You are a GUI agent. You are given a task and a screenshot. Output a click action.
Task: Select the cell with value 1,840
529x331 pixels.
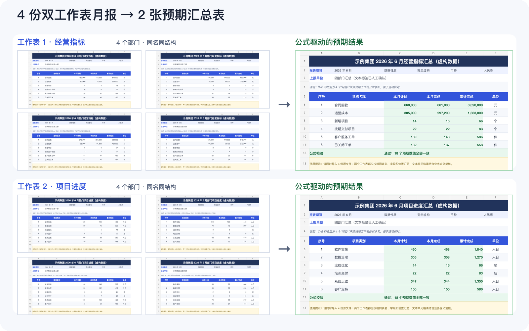pyautogui.click(x=467, y=249)
